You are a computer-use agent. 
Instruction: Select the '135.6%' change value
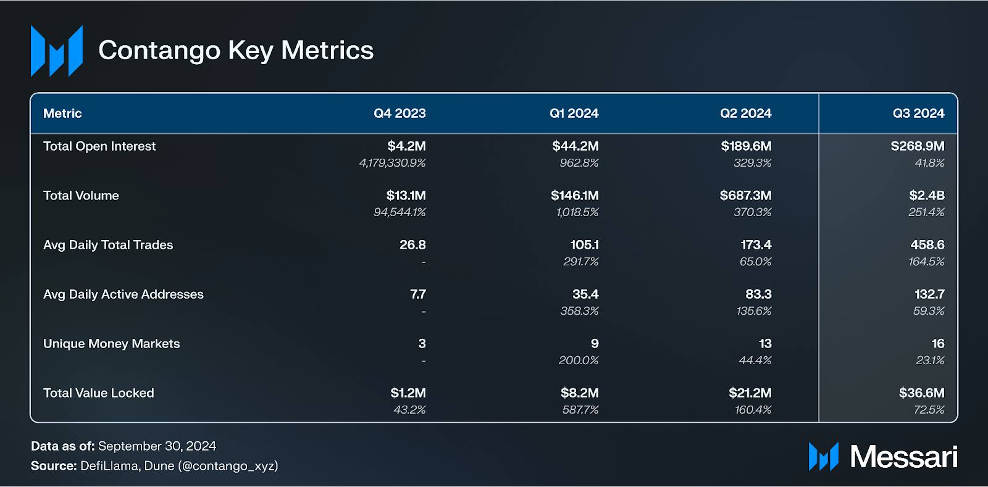[754, 311]
